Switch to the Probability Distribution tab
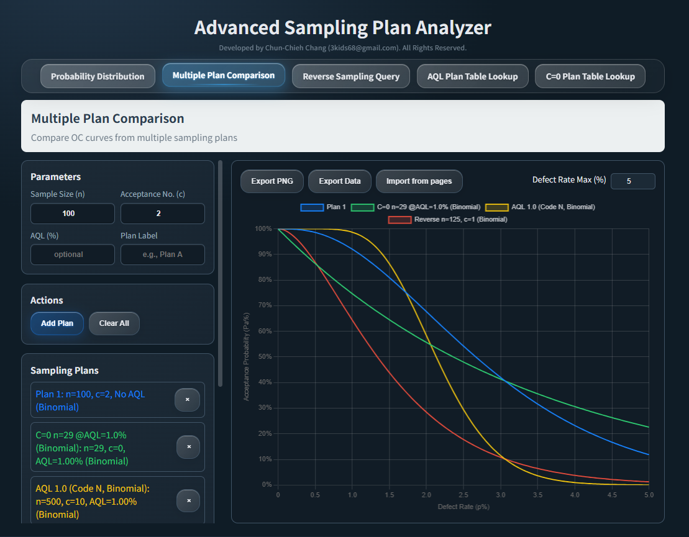Image resolution: width=689 pixels, height=537 pixels. (98, 76)
